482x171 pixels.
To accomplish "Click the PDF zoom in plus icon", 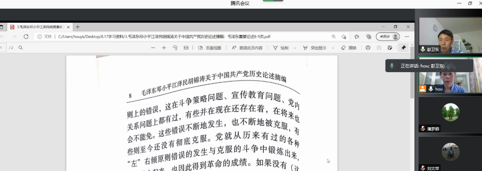I will point(164,48).
